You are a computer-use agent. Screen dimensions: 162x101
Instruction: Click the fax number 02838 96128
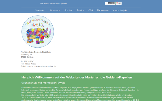point(30,64)
